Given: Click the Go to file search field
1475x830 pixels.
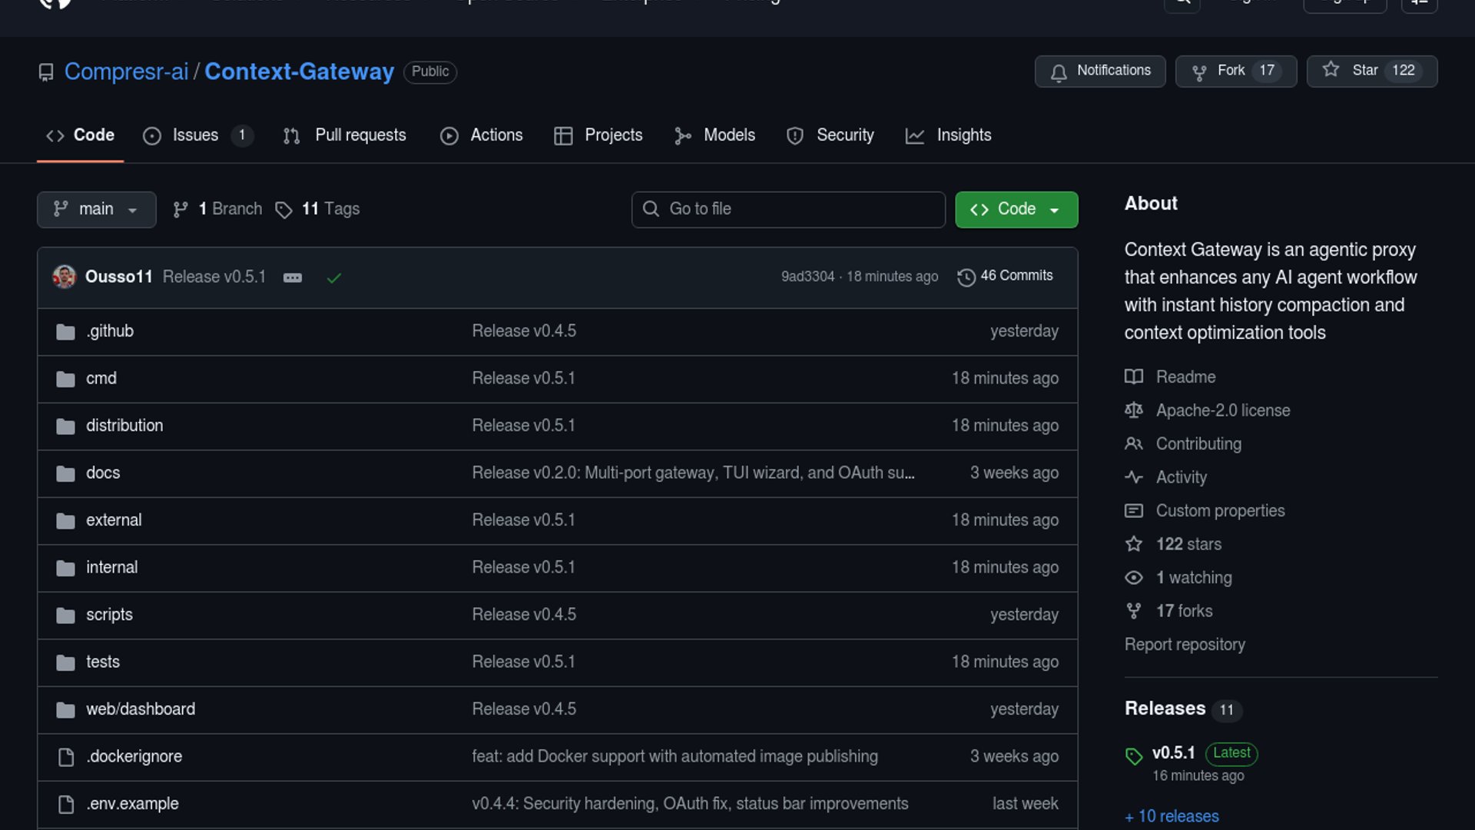Looking at the screenshot, I should 788,209.
